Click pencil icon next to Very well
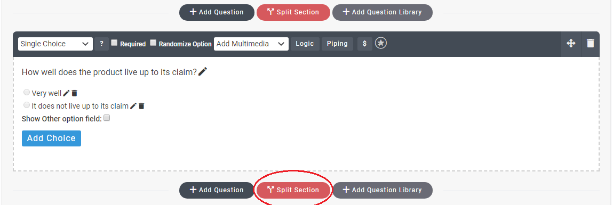 pyautogui.click(x=66, y=93)
